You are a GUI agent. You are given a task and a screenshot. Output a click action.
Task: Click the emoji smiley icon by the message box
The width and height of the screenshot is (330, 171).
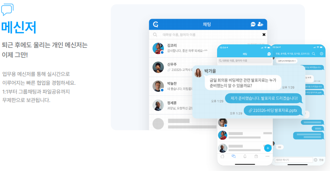(x=315, y=160)
